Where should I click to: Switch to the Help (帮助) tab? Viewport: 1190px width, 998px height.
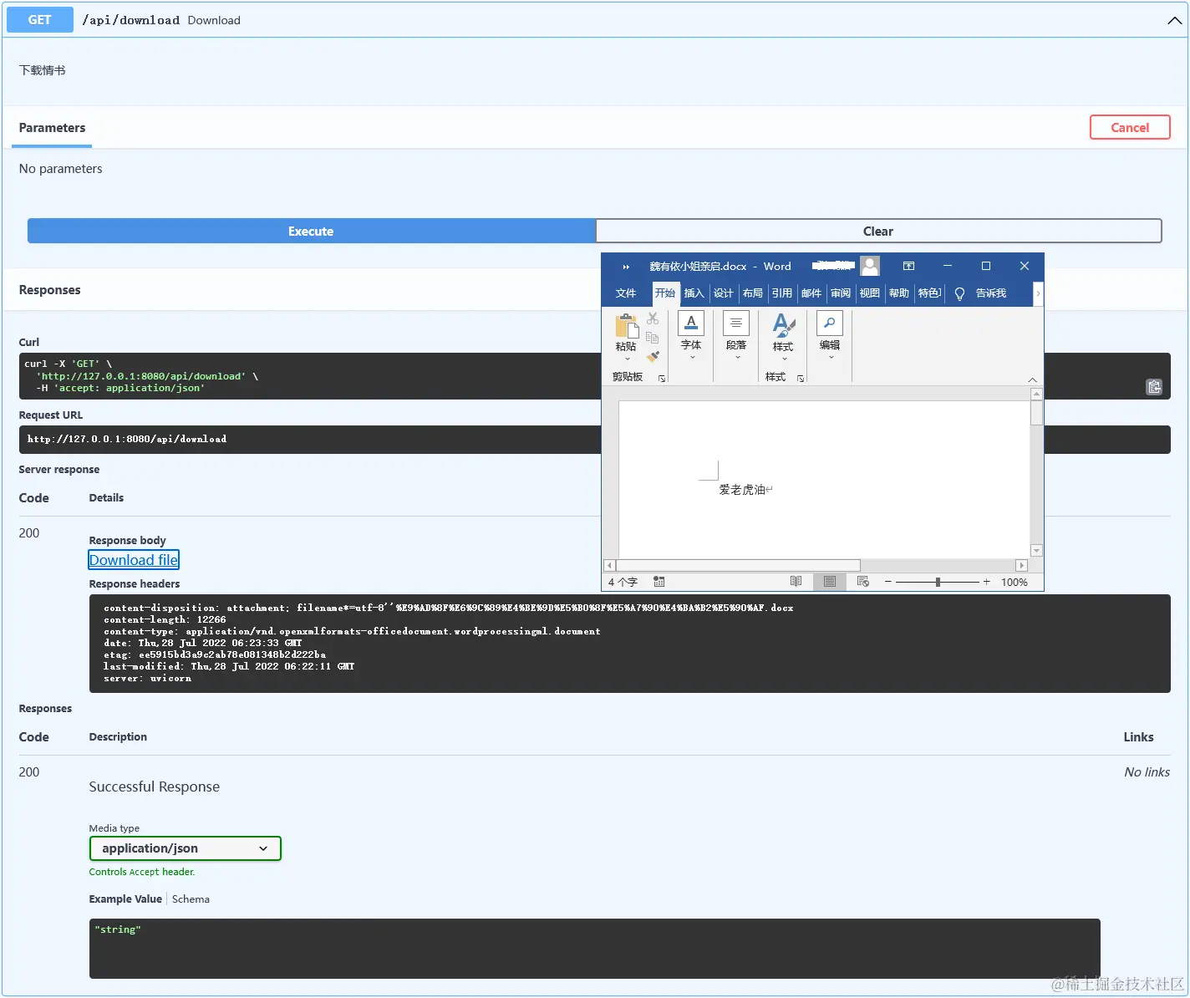click(899, 293)
